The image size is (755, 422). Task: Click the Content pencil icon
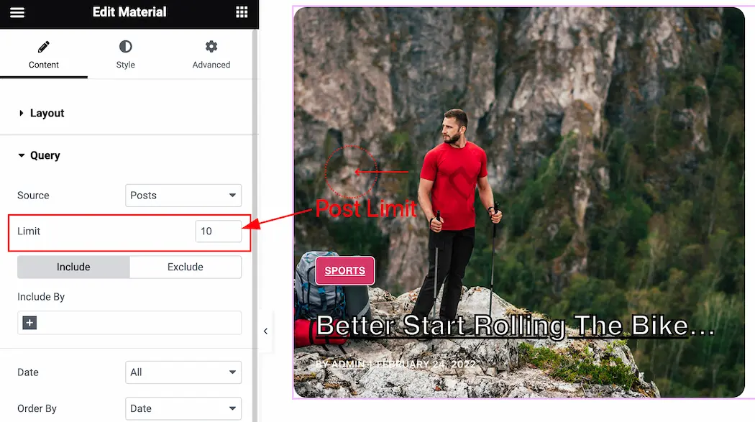click(x=43, y=47)
